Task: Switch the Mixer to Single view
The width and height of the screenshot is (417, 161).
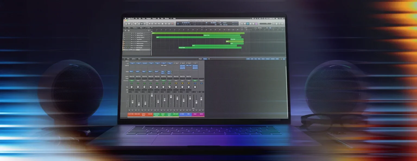Action: click(x=200, y=59)
